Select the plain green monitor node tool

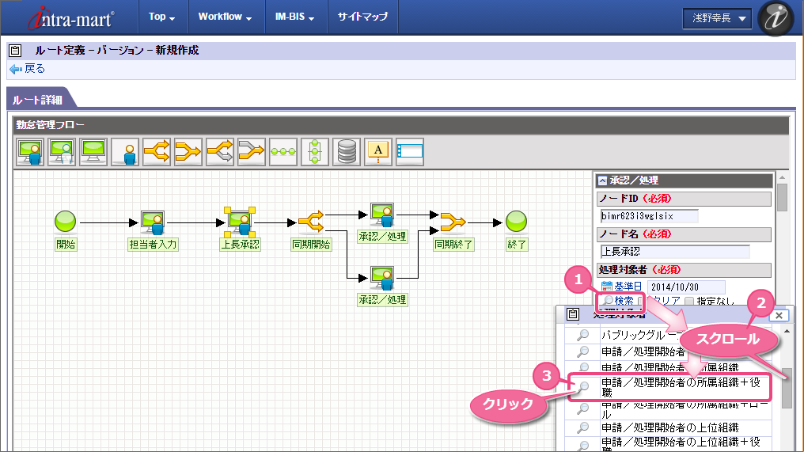pyautogui.click(x=93, y=152)
